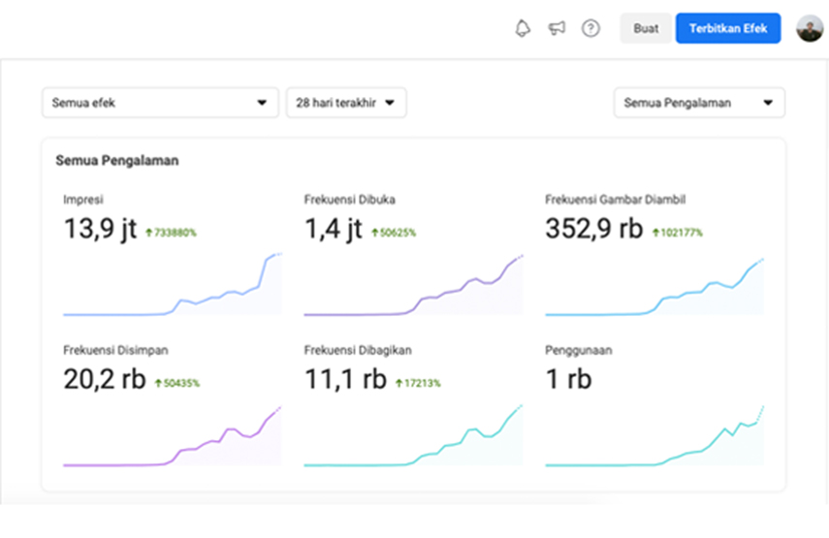The width and height of the screenshot is (829, 538).
Task: Open the profile avatar menu
Action: click(810, 28)
